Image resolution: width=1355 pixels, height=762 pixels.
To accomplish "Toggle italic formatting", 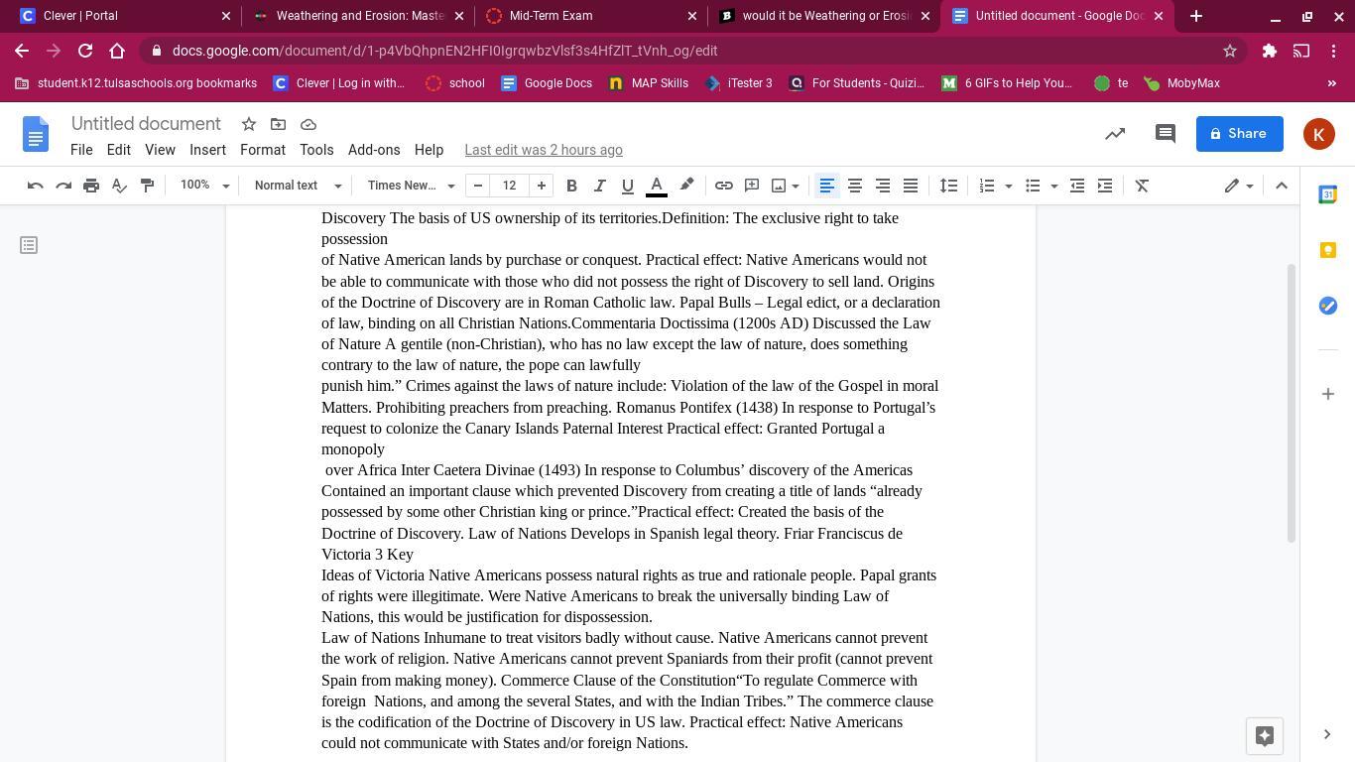I will [599, 186].
